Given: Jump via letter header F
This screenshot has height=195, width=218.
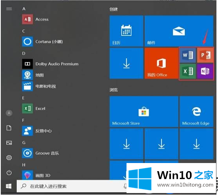Looking at the screenshot, I should coord(23,120).
